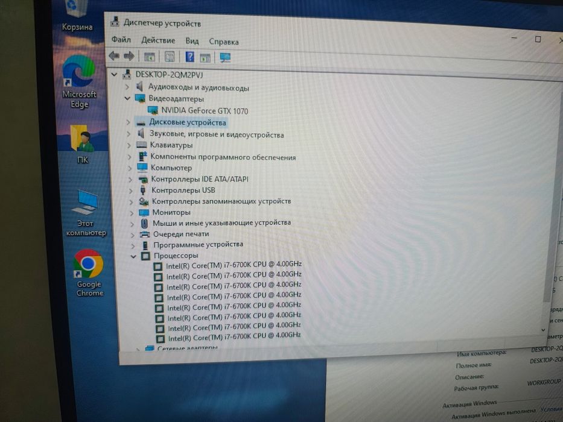
Task: Click the USB plug icon beside Контроллеры USB
Action: click(x=143, y=190)
